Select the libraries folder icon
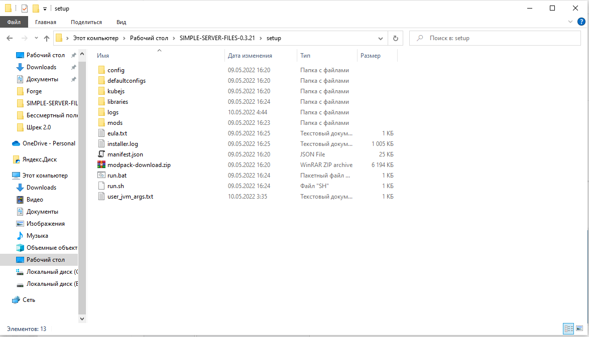Viewport: 589px width, 337px height. click(101, 101)
